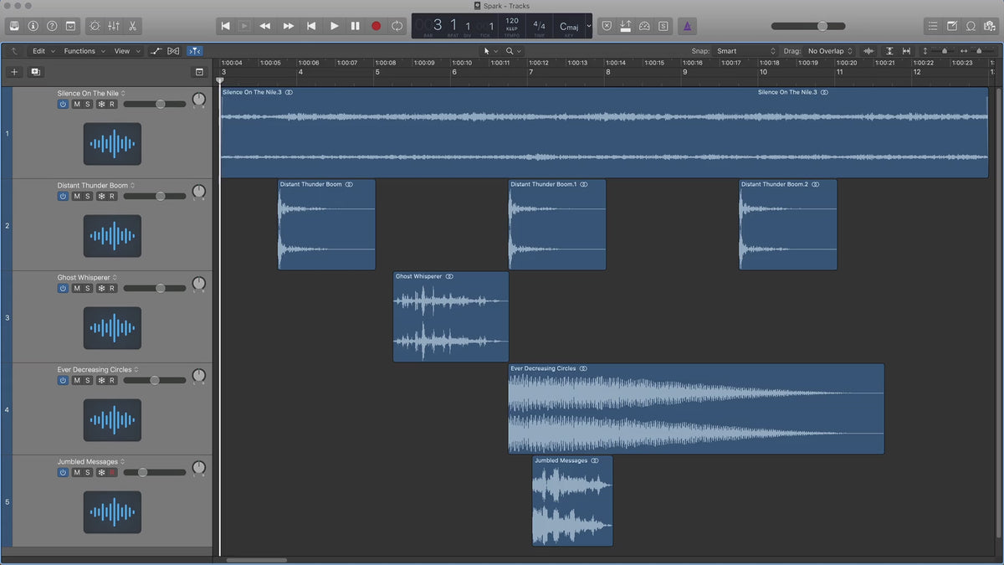Open the Library using the toolbar icon
The height and width of the screenshot is (565, 1004).
[x=13, y=26]
